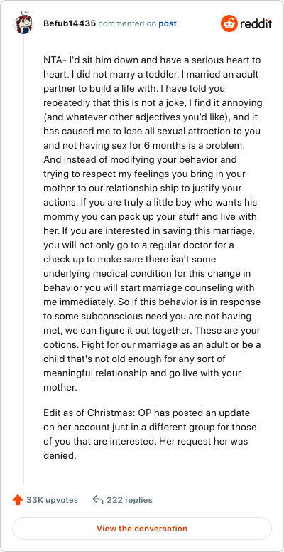Click the orange Reddit snoo logo
The height and width of the screenshot is (552, 284).
tap(229, 24)
